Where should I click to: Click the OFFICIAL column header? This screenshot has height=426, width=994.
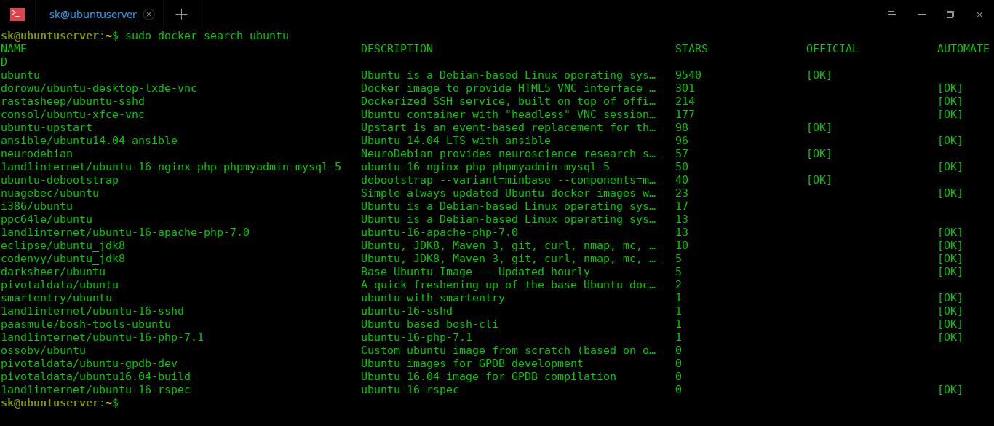click(x=832, y=49)
